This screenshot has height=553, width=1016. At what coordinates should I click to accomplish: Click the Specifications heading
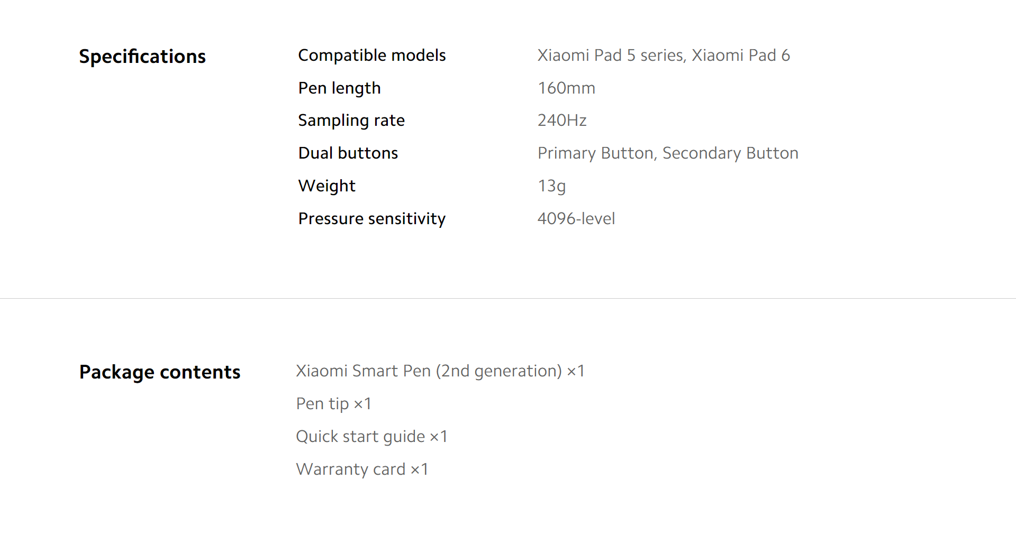click(x=142, y=57)
